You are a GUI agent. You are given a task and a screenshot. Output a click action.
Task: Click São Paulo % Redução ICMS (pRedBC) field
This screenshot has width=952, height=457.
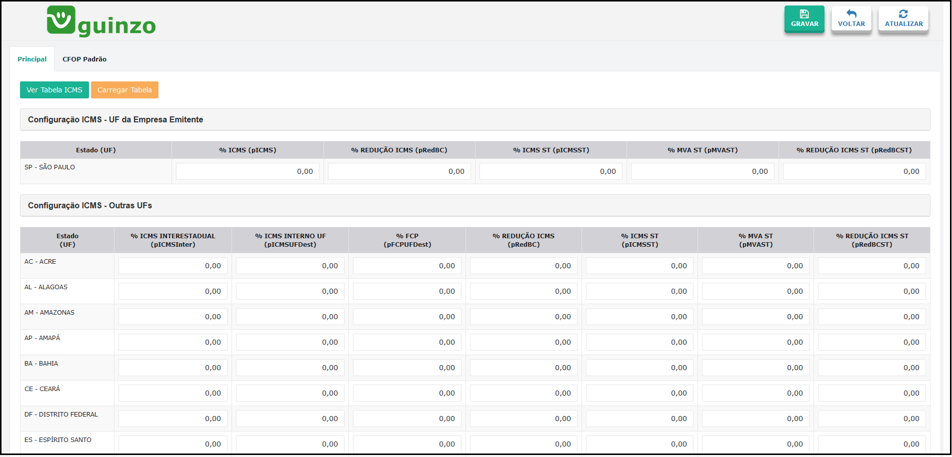coord(399,171)
